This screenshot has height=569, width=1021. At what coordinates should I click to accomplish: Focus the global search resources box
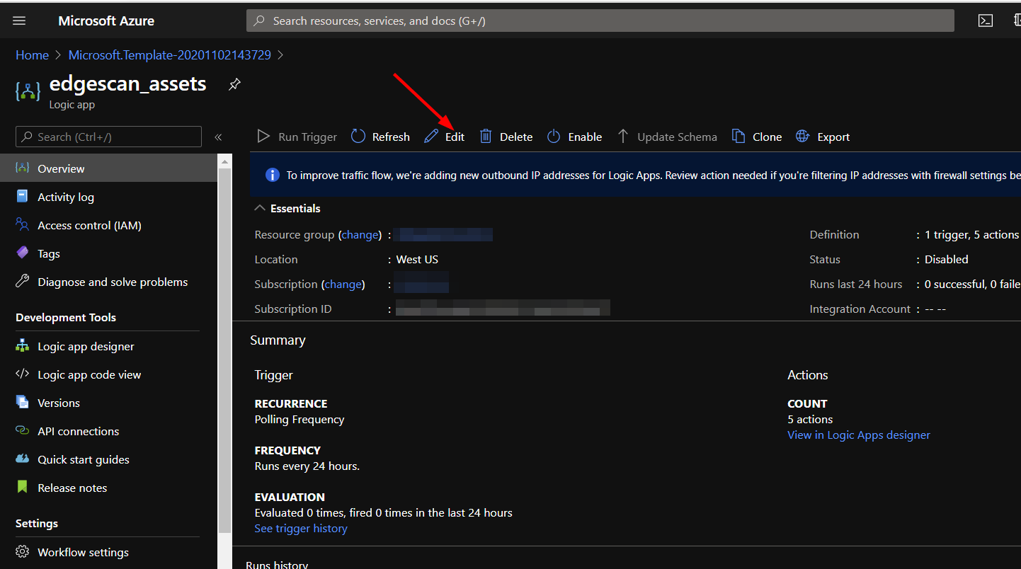(600, 21)
